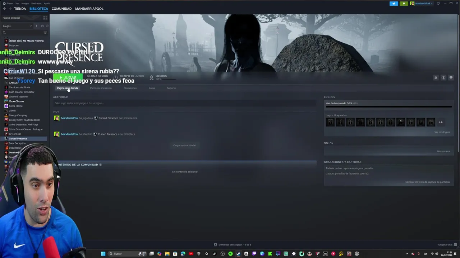Image resolution: width=460 pixels, height=258 pixels.
Task: Open the Guías tab
Action: 152,88
